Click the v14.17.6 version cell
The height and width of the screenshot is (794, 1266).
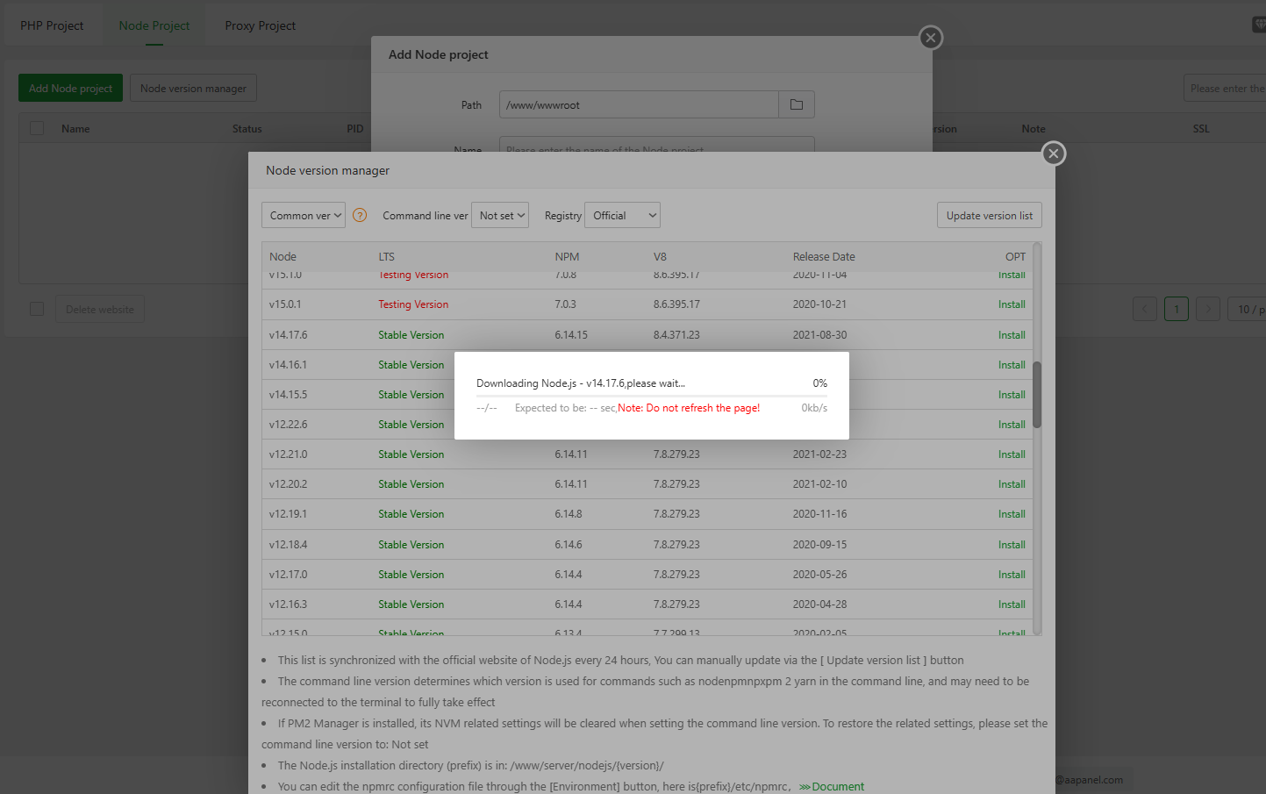click(289, 335)
